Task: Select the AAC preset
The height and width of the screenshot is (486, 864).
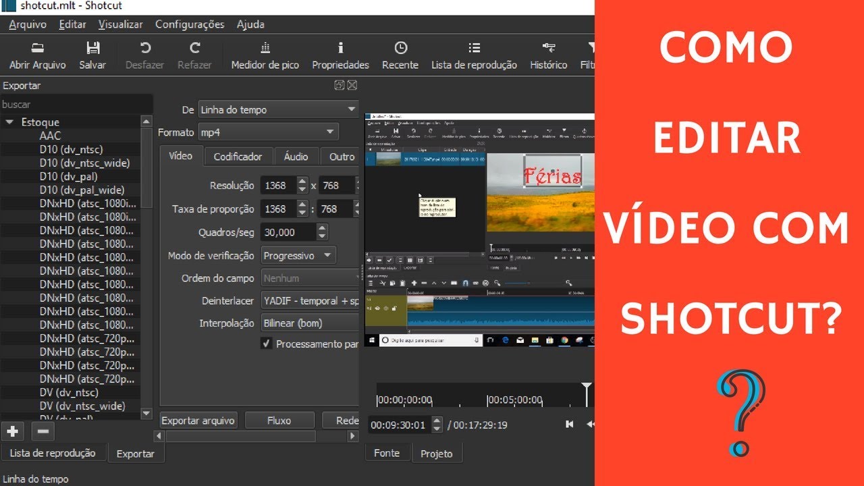Action: coord(50,136)
